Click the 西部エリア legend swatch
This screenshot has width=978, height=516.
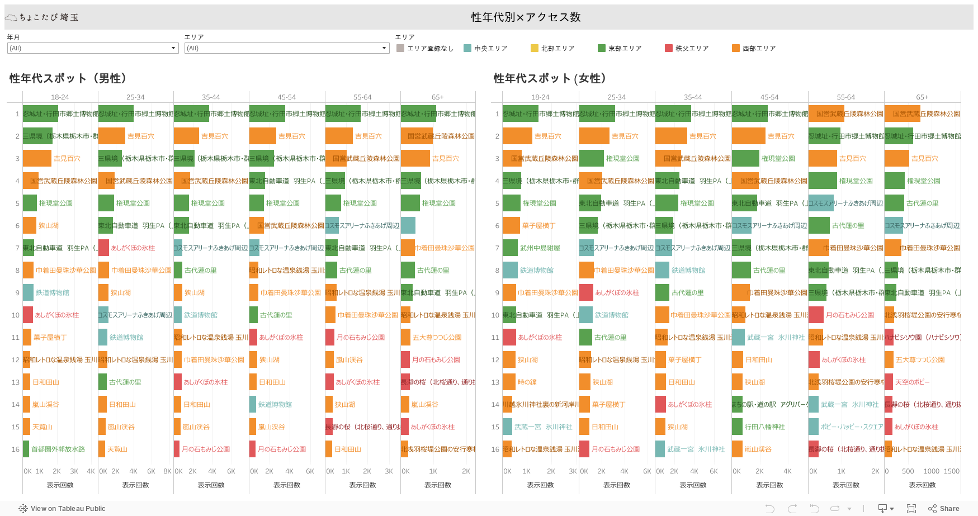[x=736, y=48]
